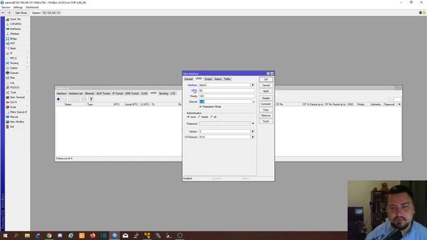The width and height of the screenshot is (427, 240).
Task: Switch to the Traffic tab
Action: (228, 79)
